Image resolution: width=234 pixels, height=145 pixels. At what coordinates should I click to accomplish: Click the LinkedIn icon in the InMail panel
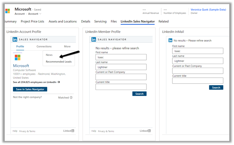coord(170,40)
